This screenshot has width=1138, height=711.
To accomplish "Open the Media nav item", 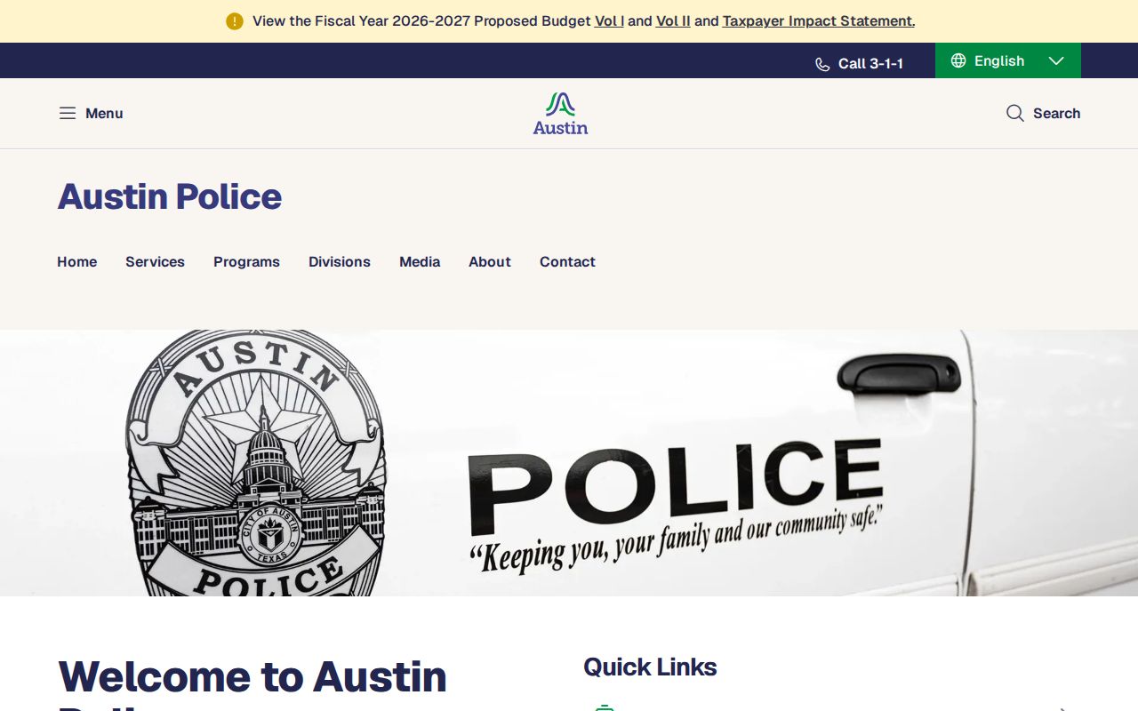I will [x=420, y=261].
